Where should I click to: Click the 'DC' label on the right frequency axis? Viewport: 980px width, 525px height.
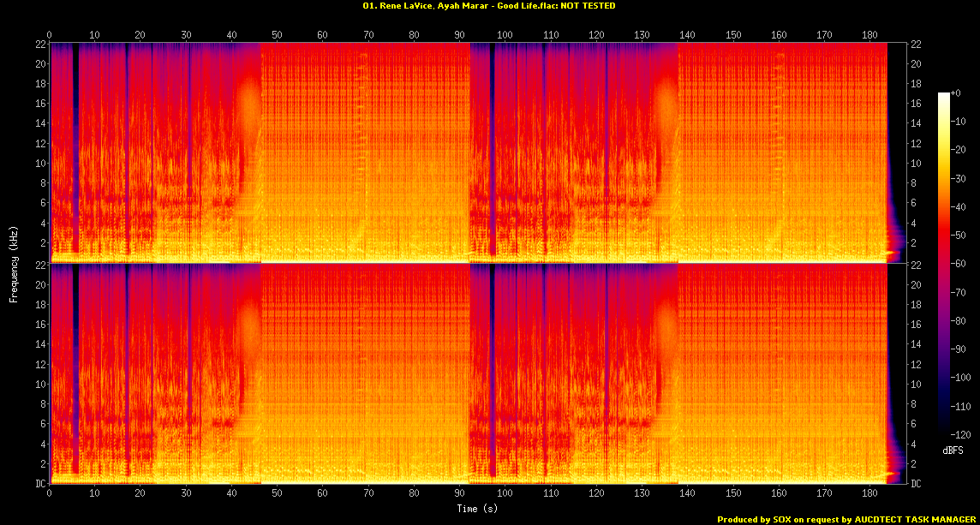pos(915,484)
